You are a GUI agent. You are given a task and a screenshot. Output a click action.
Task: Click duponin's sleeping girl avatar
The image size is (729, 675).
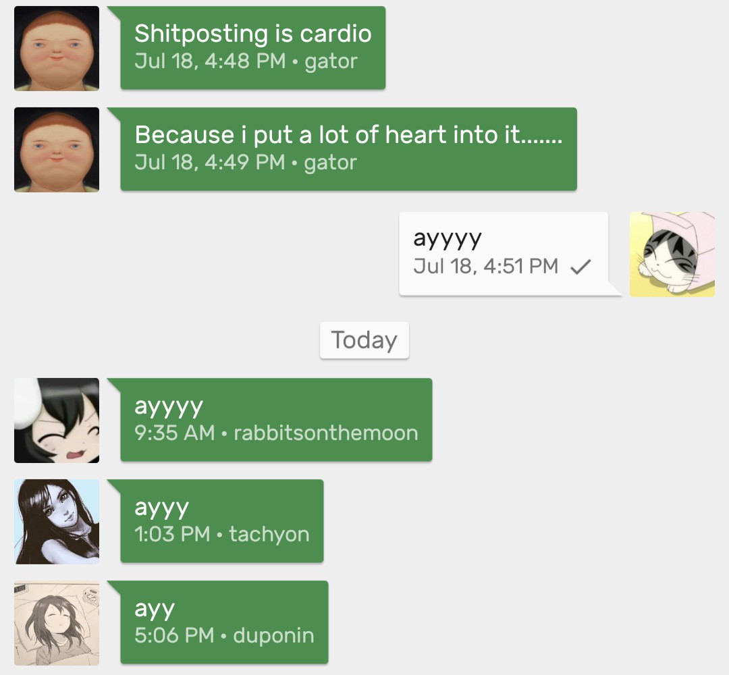57,623
